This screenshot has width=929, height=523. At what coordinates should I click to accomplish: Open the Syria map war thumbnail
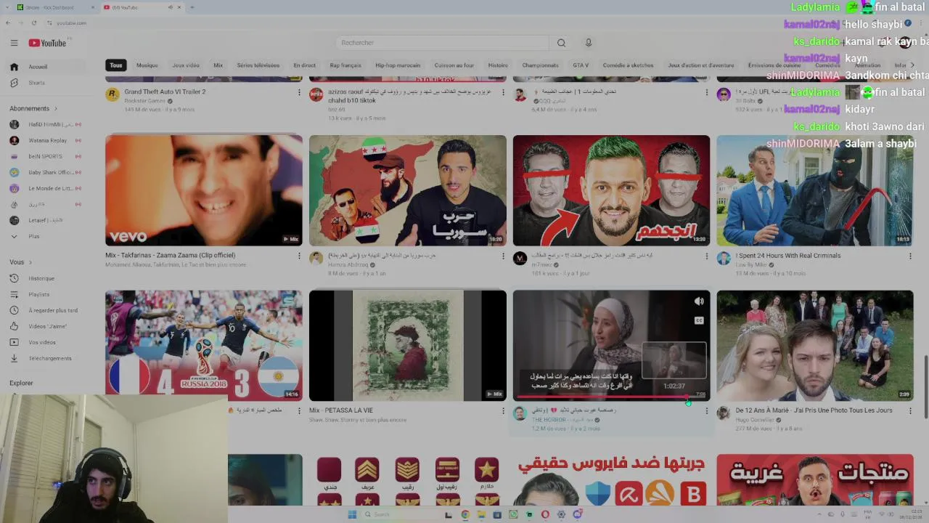pos(408,190)
